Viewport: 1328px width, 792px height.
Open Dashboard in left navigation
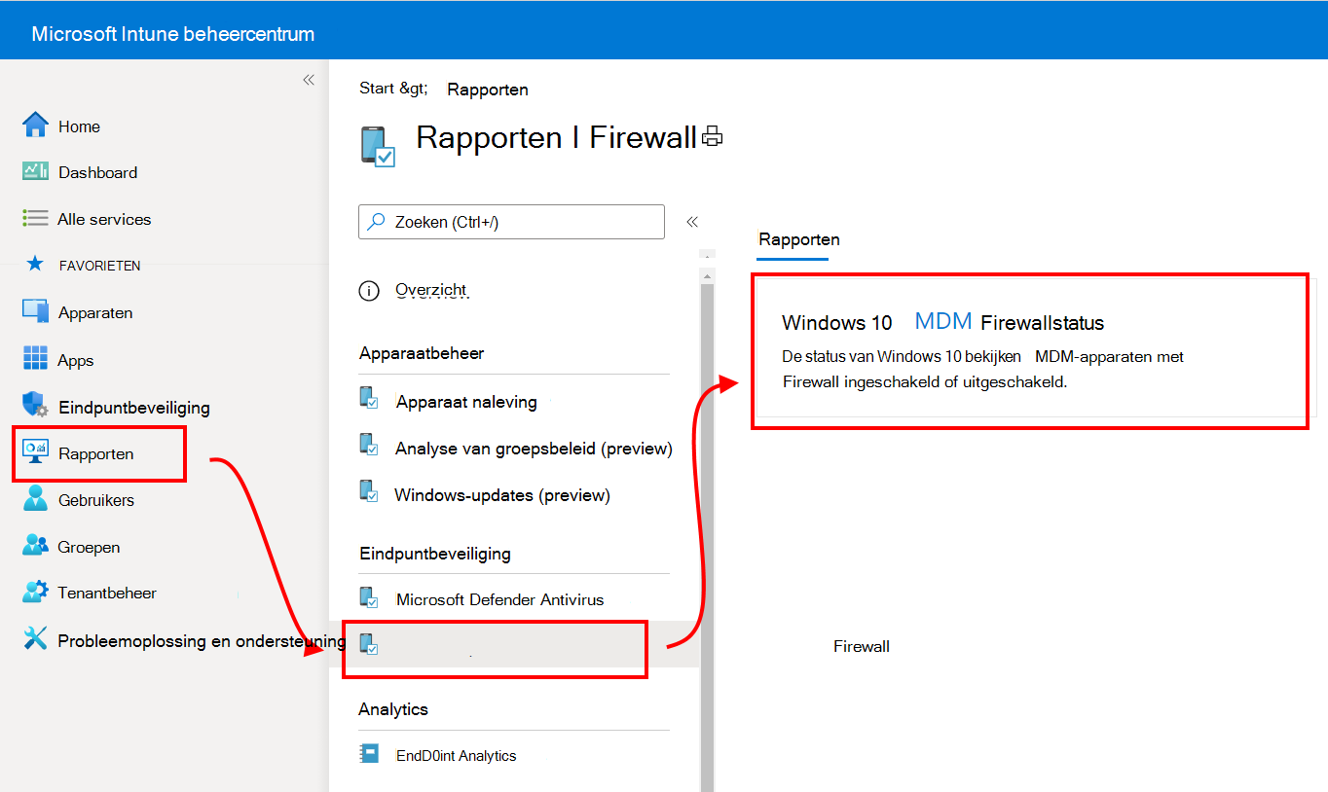[x=97, y=172]
